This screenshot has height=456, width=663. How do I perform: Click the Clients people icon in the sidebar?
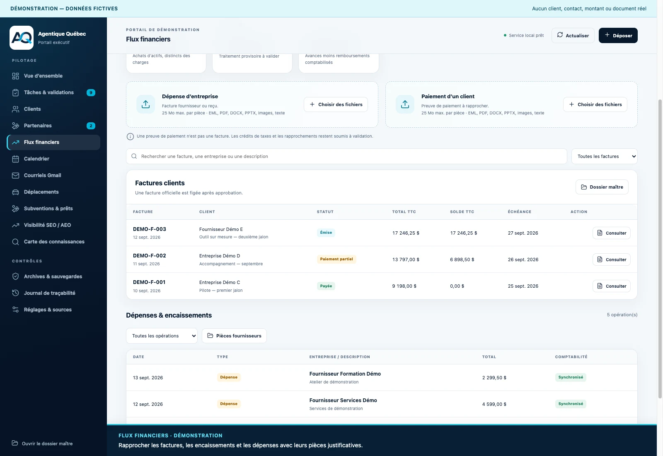tap(15, 109)
